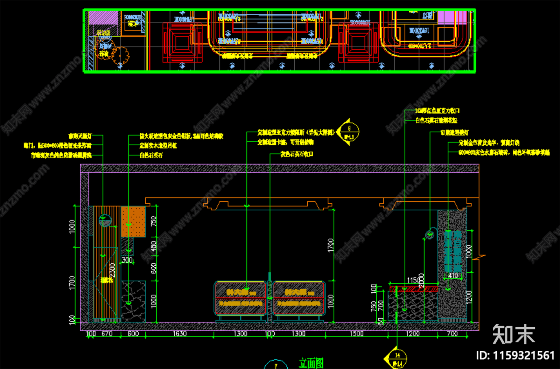Screen dimensions: 560x369
Task: Select the right armchair in the plan view
Action: coord(358,43)
